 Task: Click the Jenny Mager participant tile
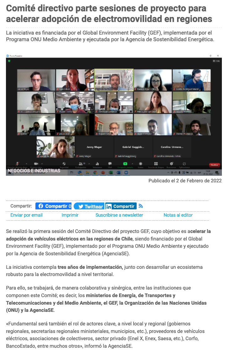tap(94, 147)
